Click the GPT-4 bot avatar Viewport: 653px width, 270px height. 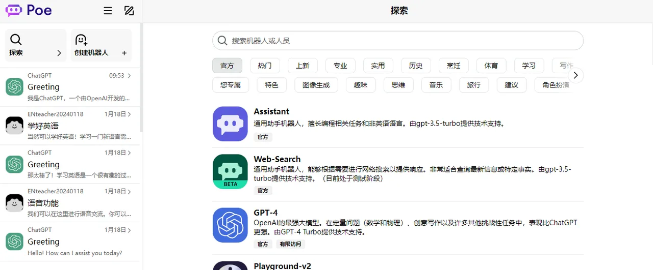pyautogui.click(x=230, y=225)
